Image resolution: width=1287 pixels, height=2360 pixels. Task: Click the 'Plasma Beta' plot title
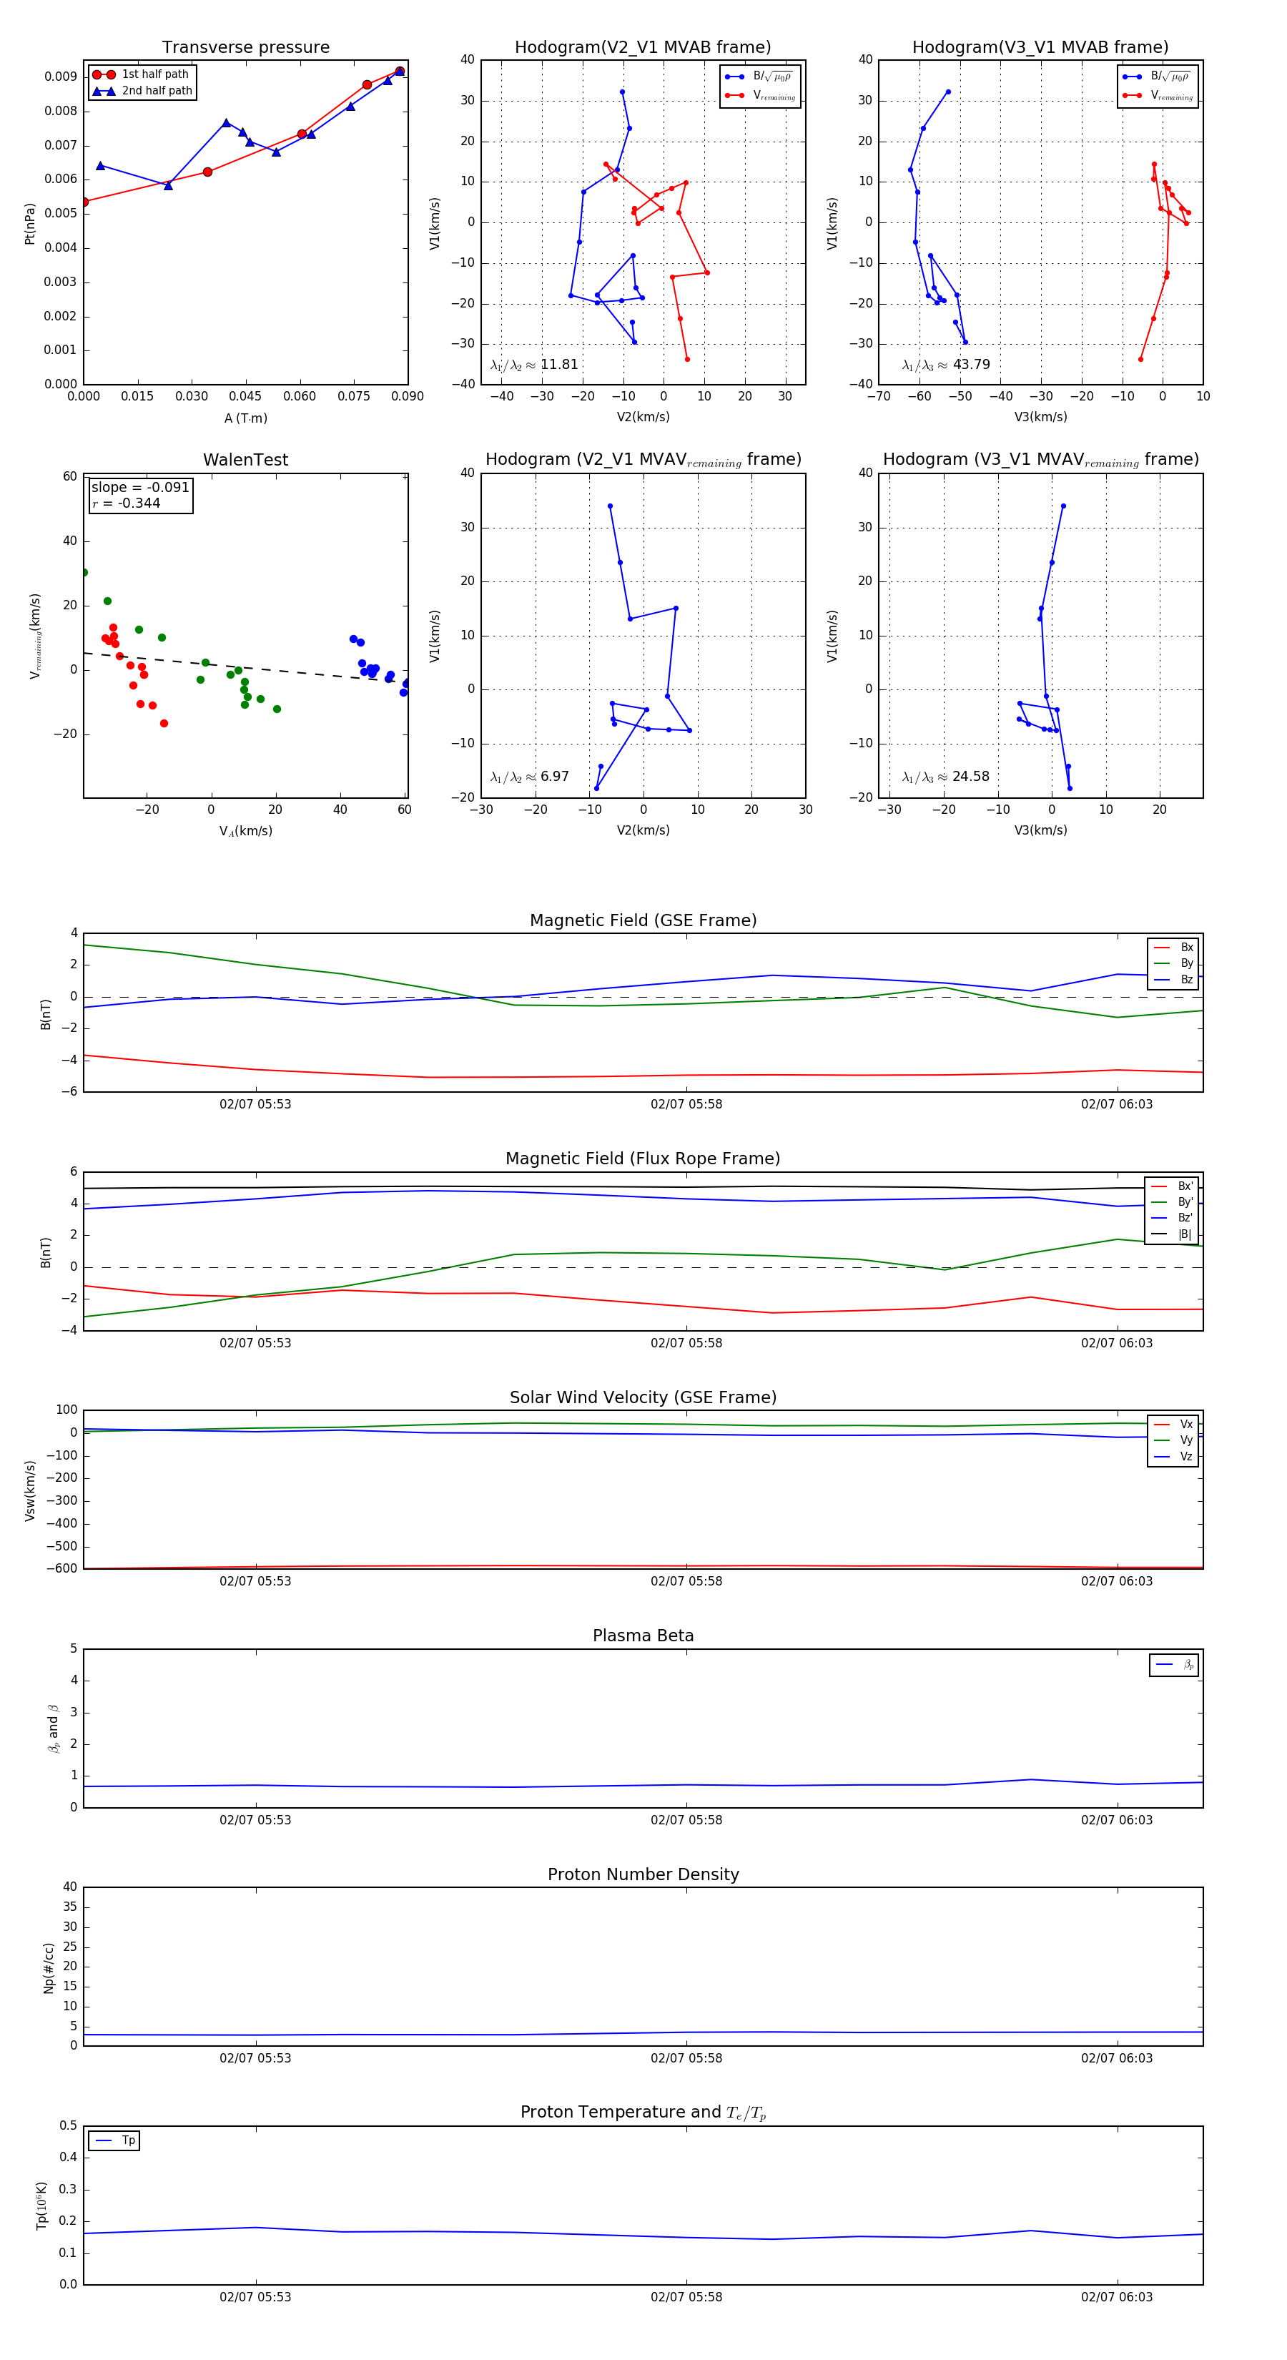click(643, 1636)
